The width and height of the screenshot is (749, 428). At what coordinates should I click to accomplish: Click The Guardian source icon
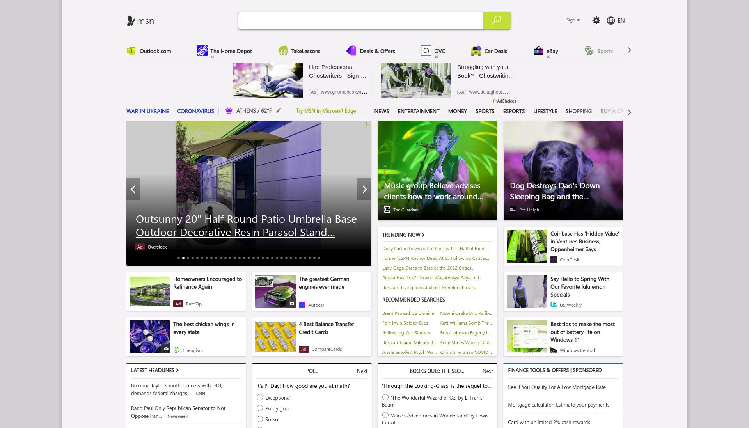click(387, 210)
